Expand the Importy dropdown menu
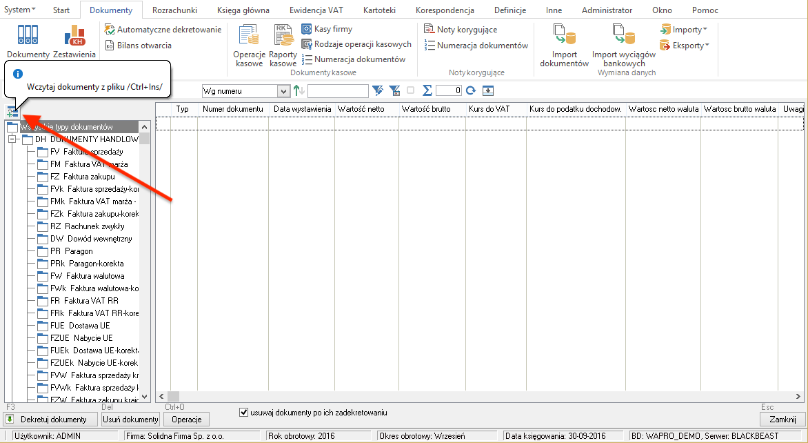This screenshot has width=808, height=443. pyautogui.click(x=685, y=30)
